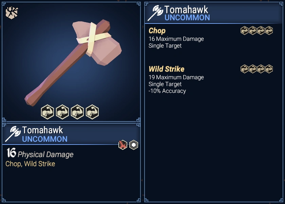Viewport: 285px width, 204px height.
Task: Click the '19 Maximum Damage' line
Action: pyautogui.click(x=176, y=77)
